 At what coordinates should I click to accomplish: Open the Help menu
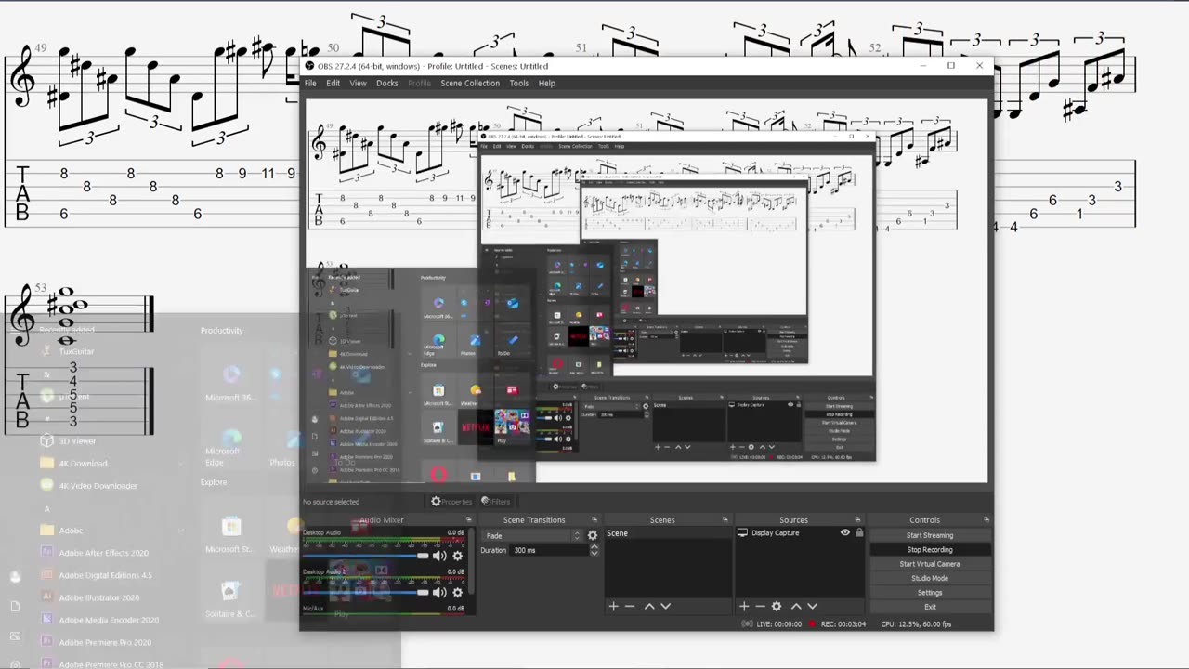pyautogui.click(x=547, y=84)
